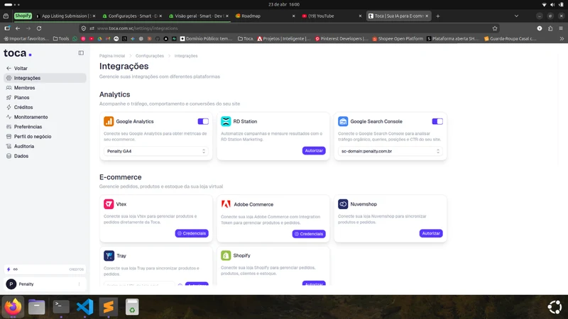Switch to Configurações - Smart browser tab
568x319 pixels.
(x=132, y=16)
